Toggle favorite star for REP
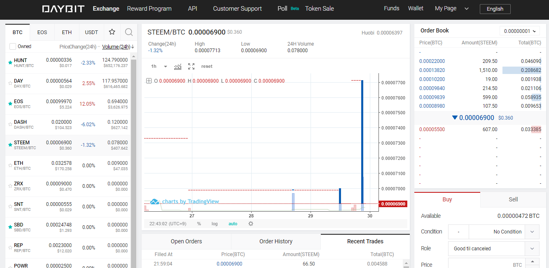Image resolution: width=549 pixels, height=268 pixels. (x=10, y=248)
